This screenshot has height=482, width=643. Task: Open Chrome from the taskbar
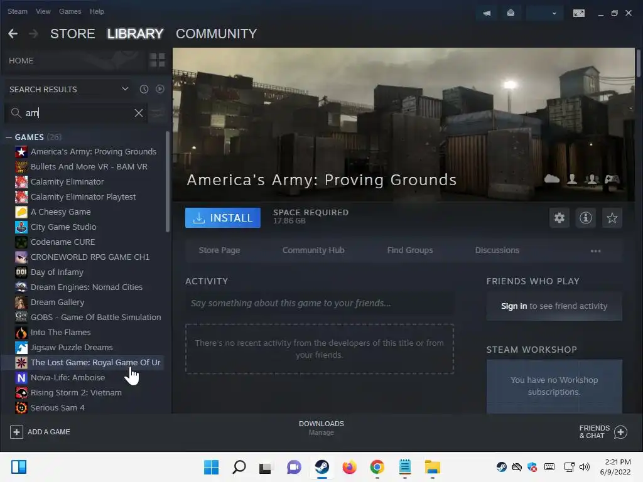[x=377, y=467]
